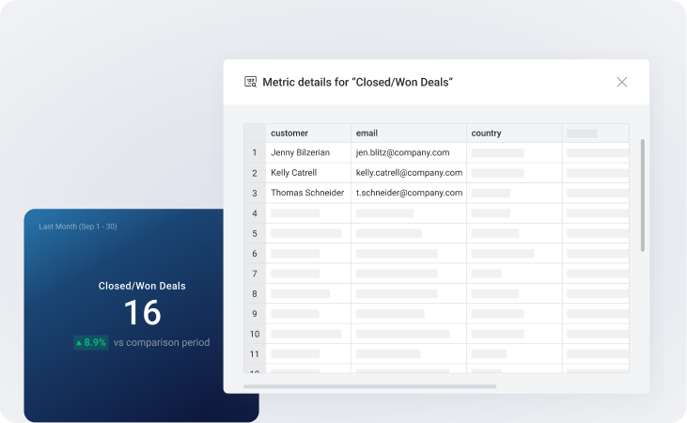Viewport: 687px width, 423px height.
Task: Select the email column header
Action: tap(367, 133)
